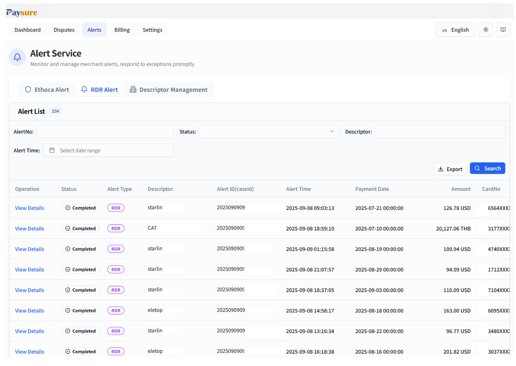This screenshot has height=366, width=516.
Task: View Details for the 163.00 USD alert
Action: coord(29,311)
